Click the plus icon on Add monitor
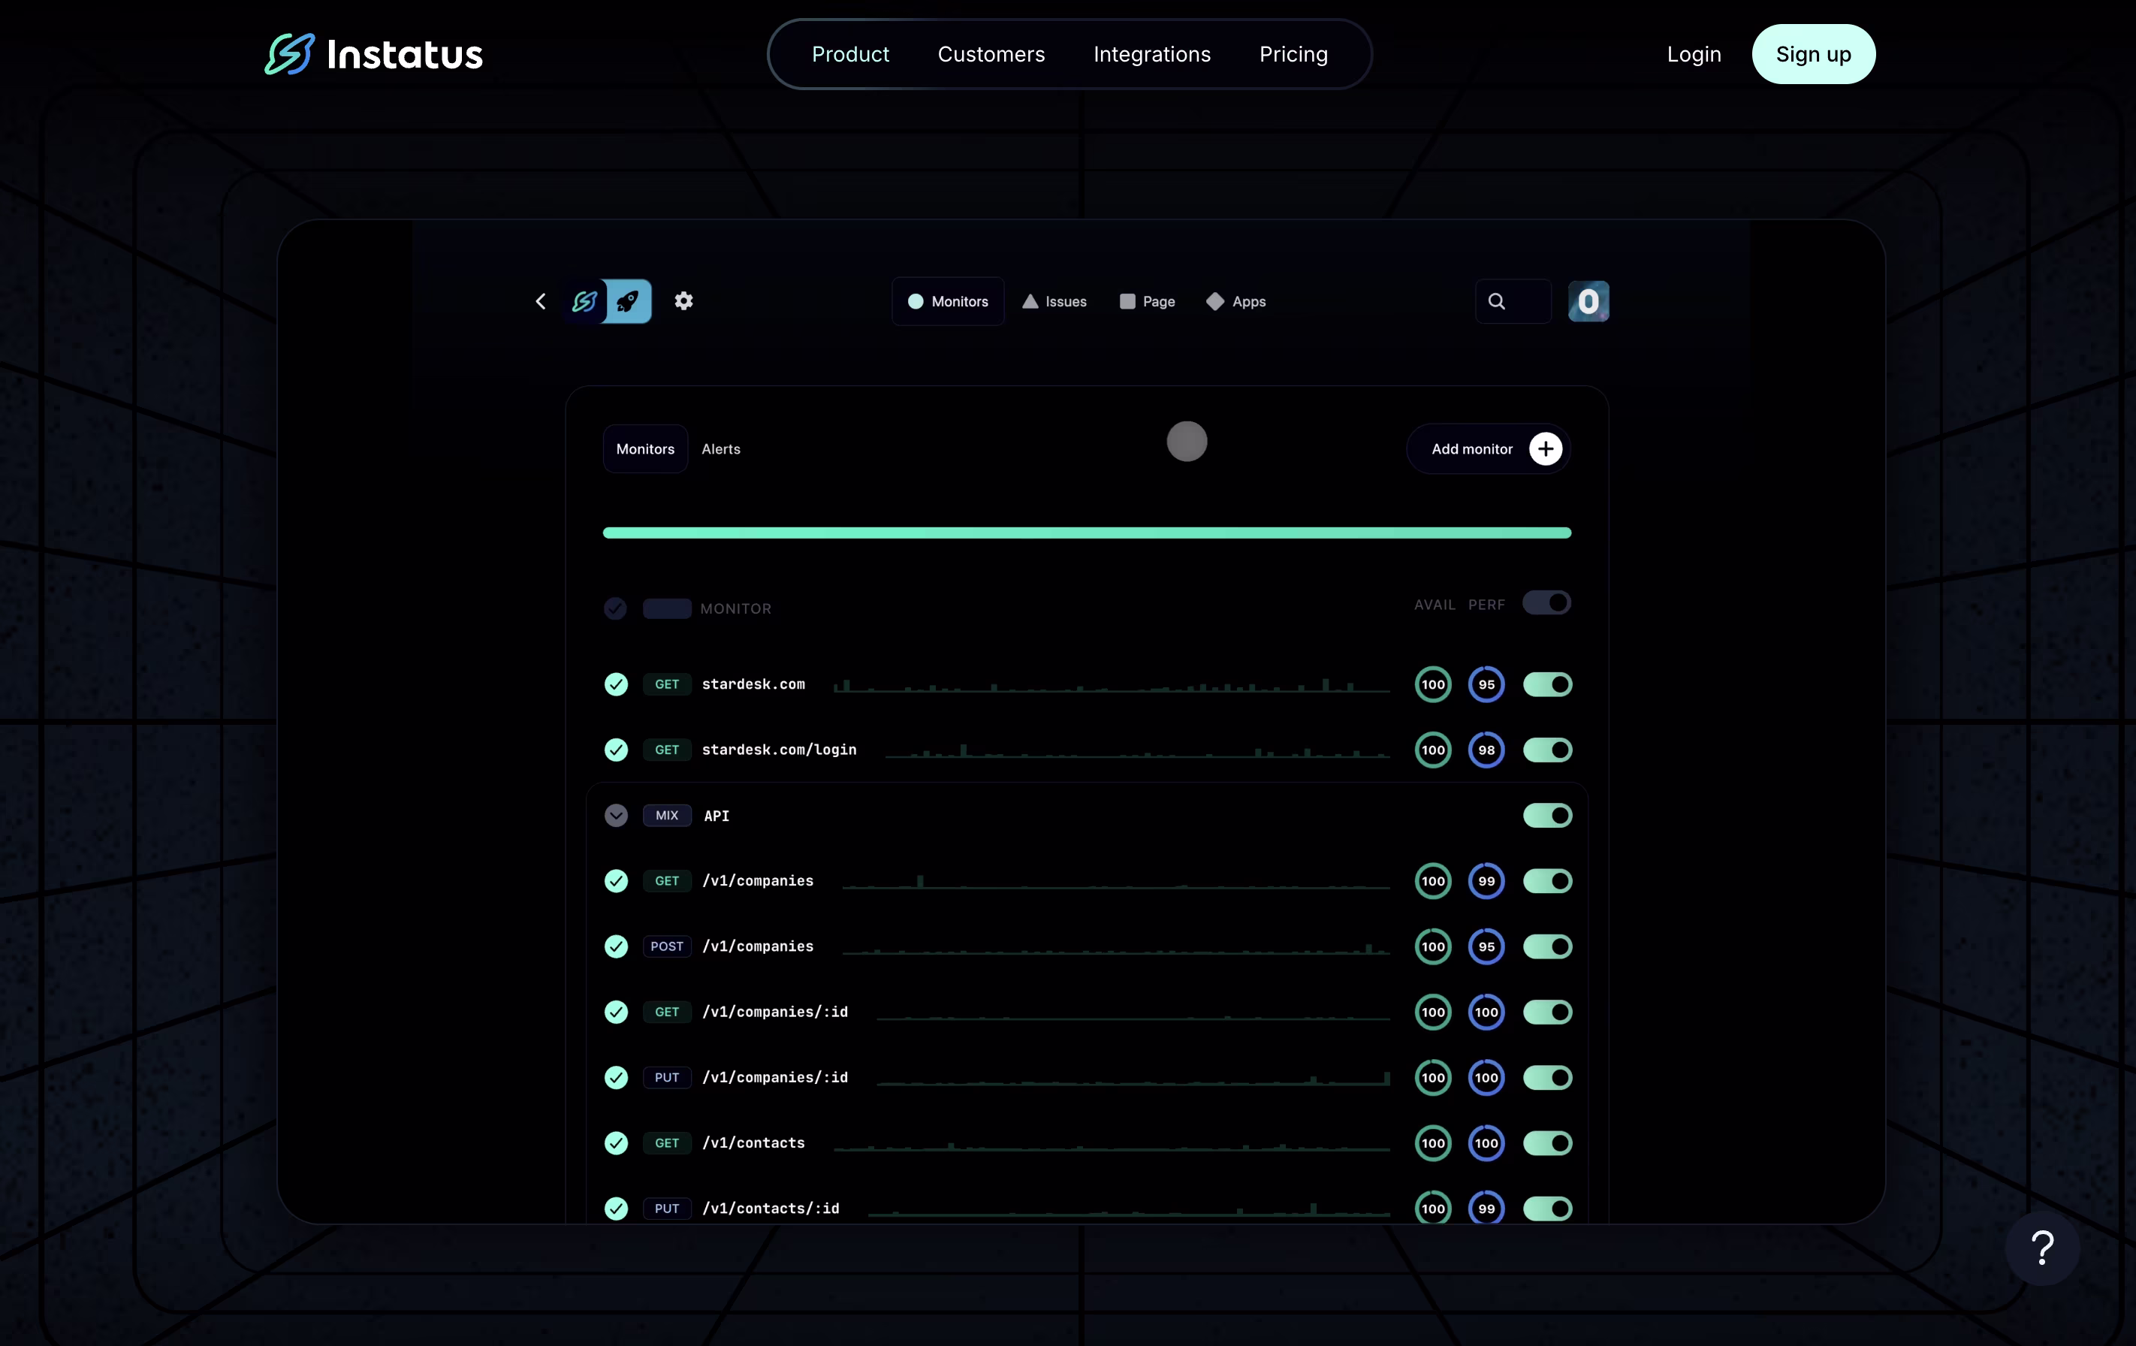The width and height of the screenshot is (2136, 1346). (1545, 449)
